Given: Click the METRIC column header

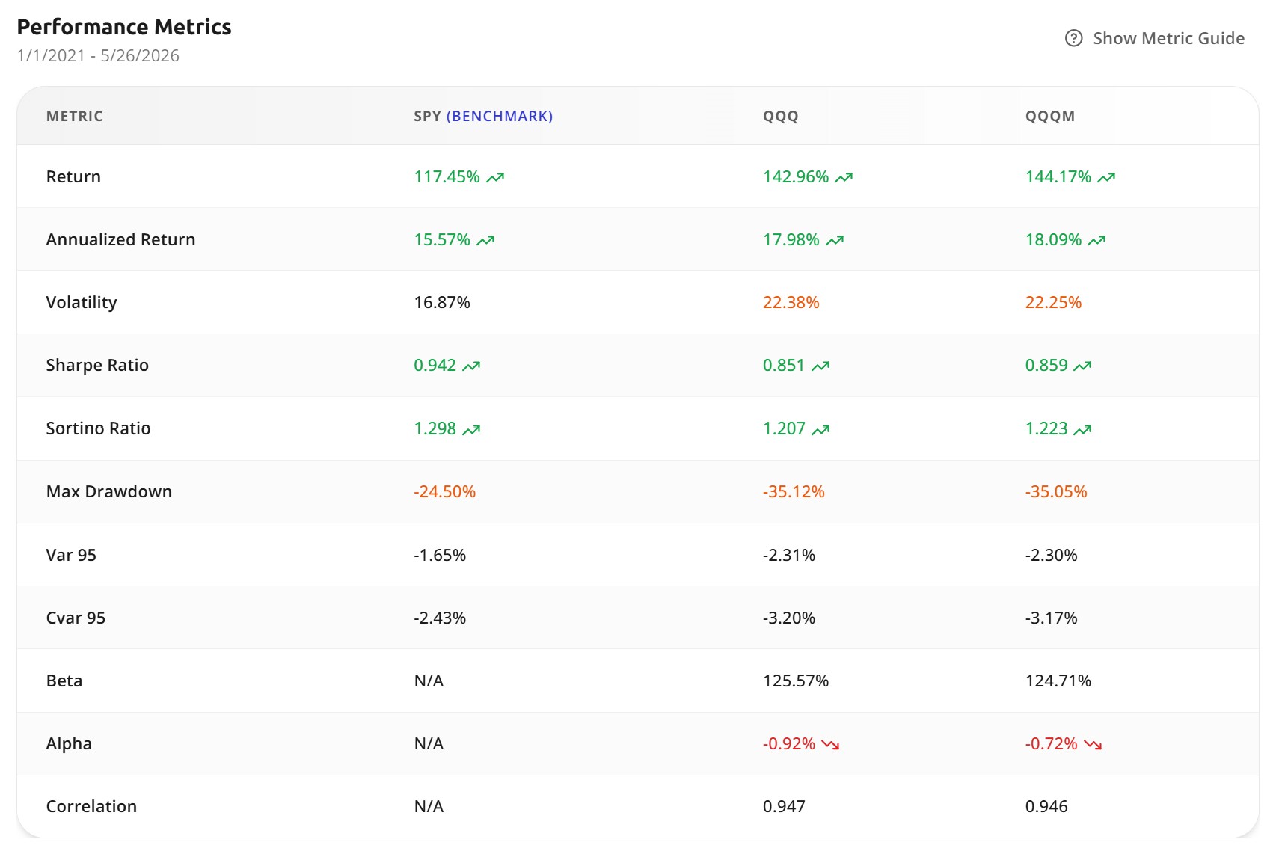Looking at the screenshot, I should click(x=75, y=116).
